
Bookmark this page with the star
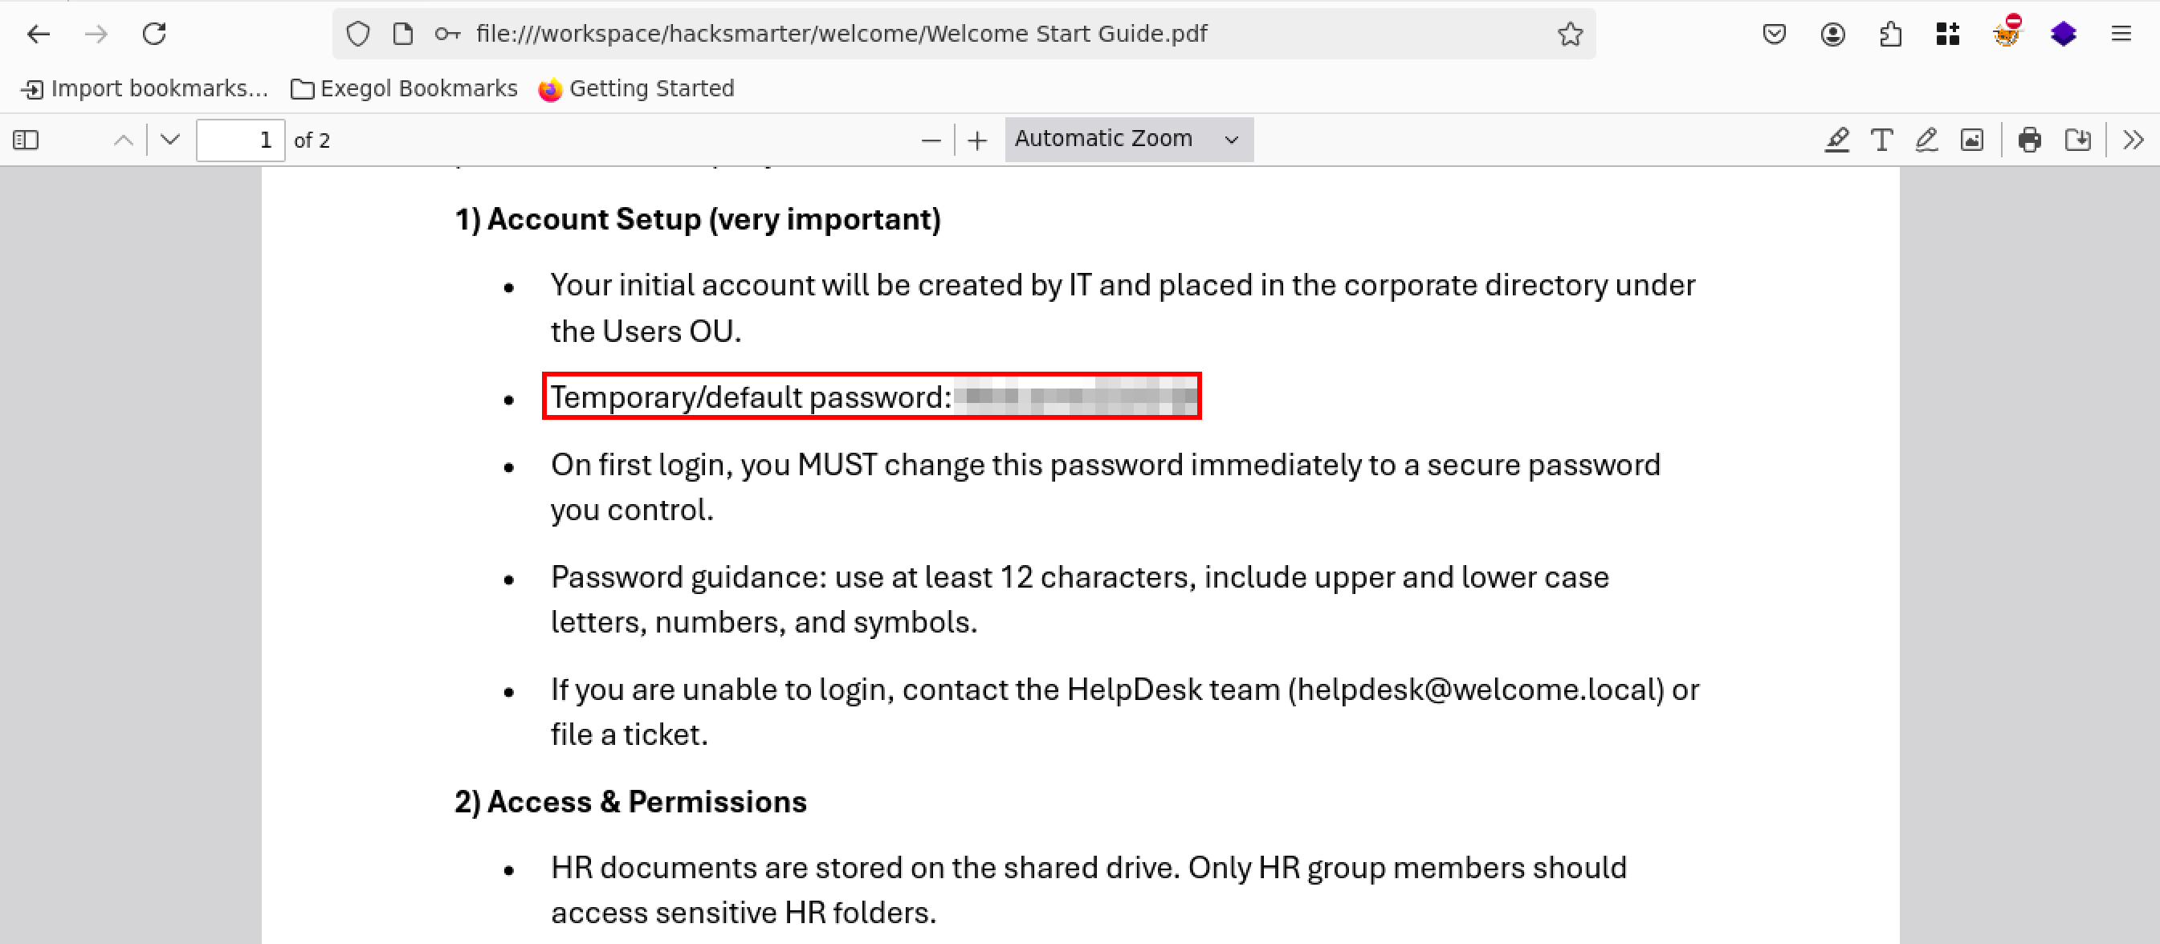tap(1570, 35)
